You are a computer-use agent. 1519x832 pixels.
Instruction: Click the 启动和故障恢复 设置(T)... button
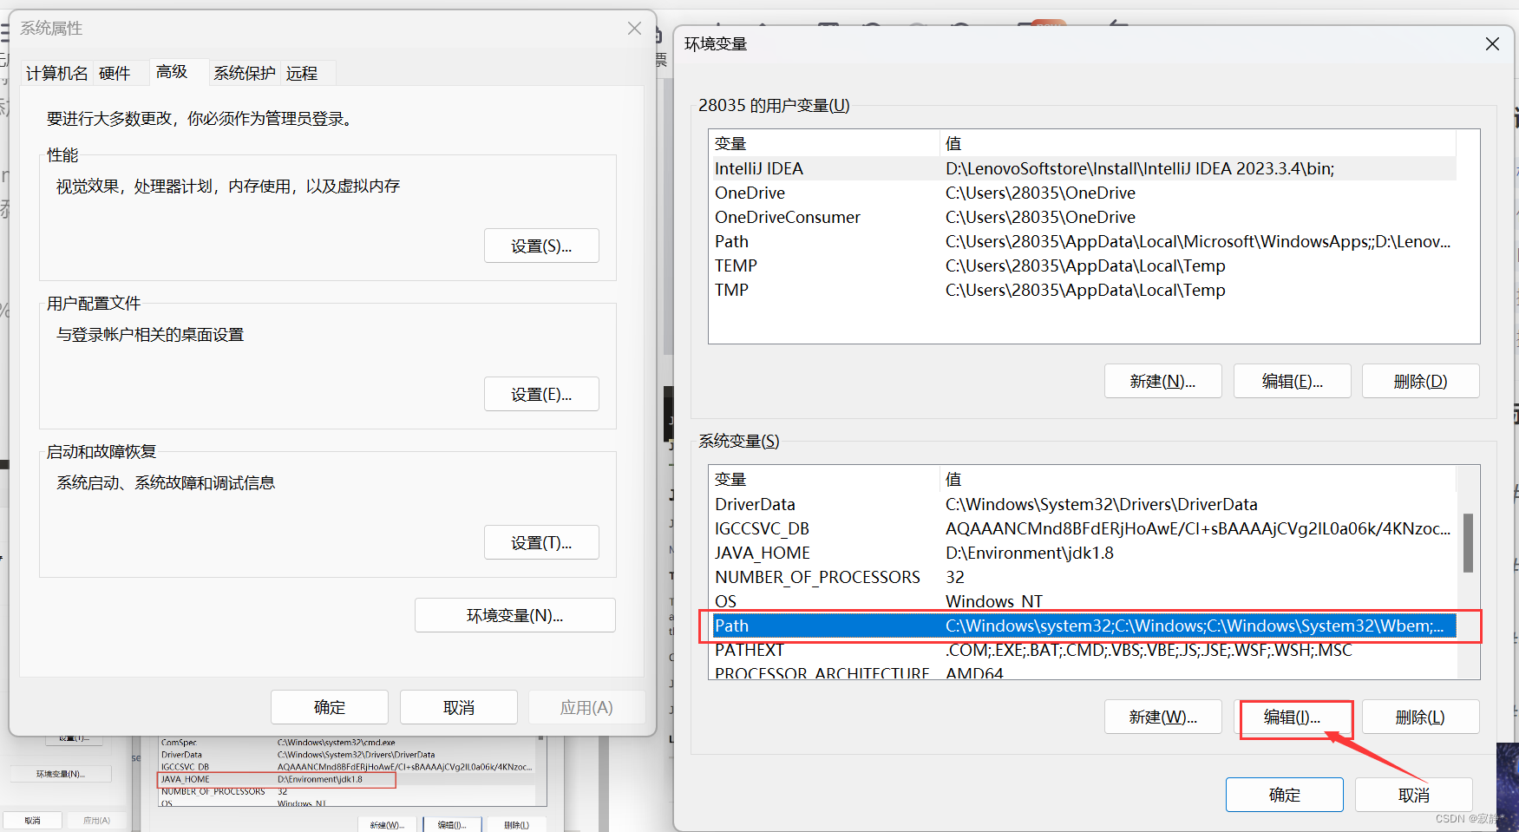[x=541, y=542]
